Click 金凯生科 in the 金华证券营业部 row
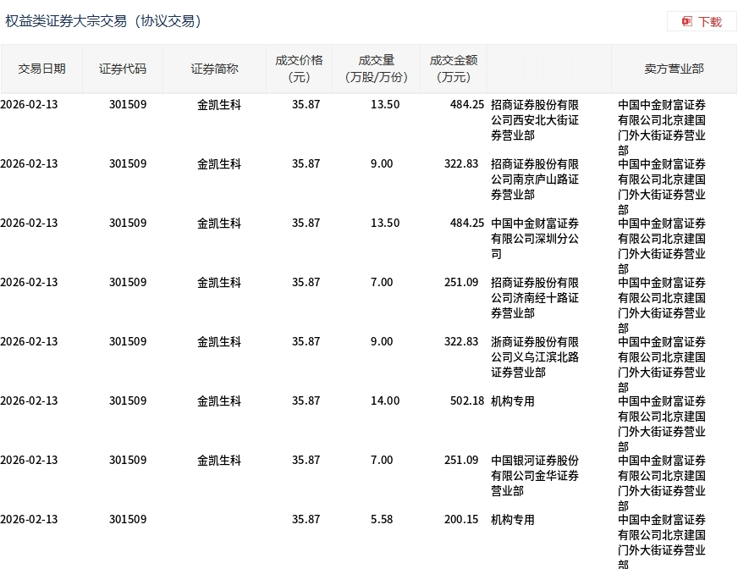 (219, 460)
